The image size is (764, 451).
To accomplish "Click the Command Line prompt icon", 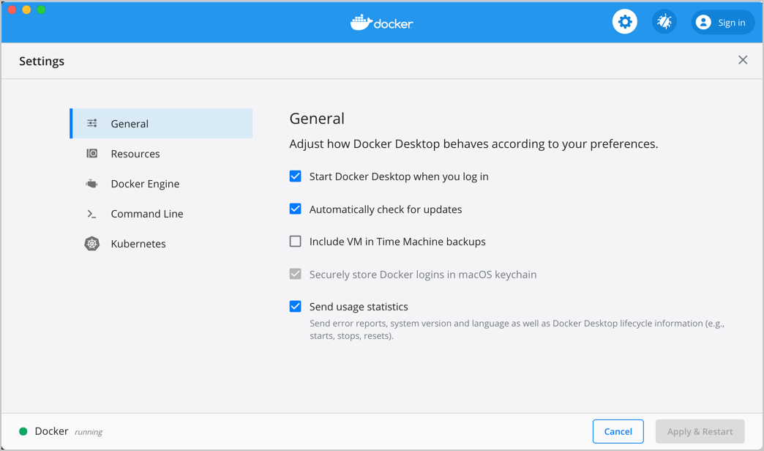I will (92, 214).
